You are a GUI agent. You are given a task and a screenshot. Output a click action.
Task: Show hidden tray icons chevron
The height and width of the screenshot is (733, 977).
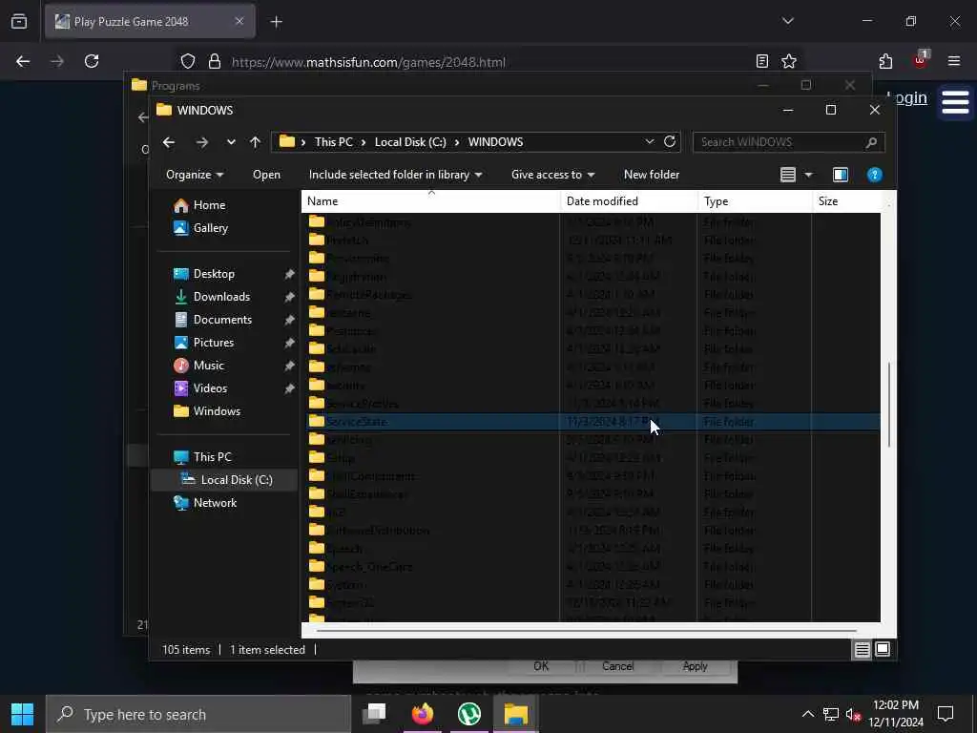pos(807,714)
